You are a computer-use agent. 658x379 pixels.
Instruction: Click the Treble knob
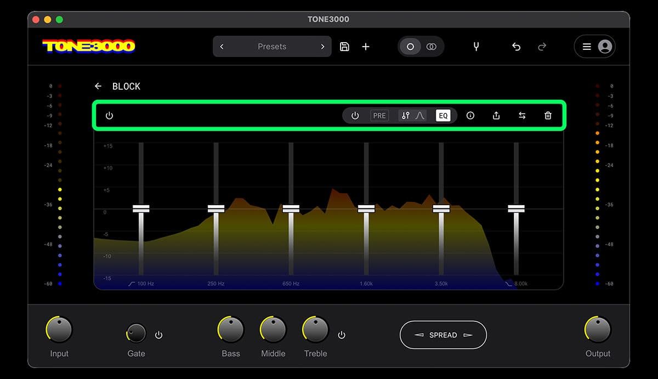click(x=315, y=330)
